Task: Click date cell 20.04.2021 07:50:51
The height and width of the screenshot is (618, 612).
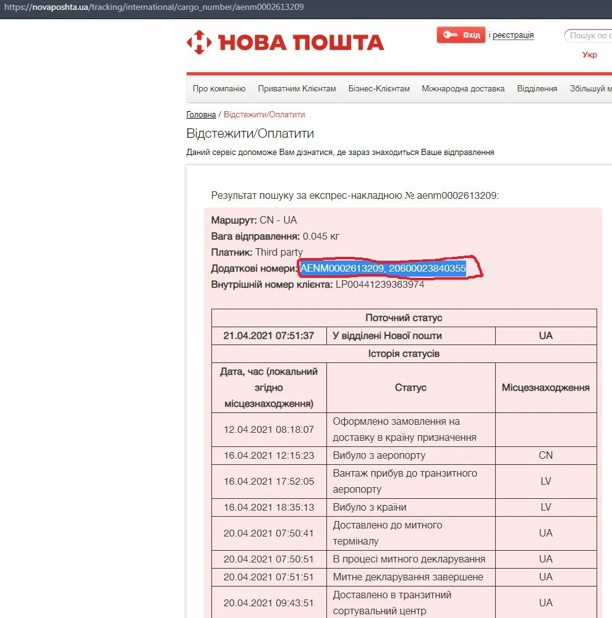Action: (269, 559)
